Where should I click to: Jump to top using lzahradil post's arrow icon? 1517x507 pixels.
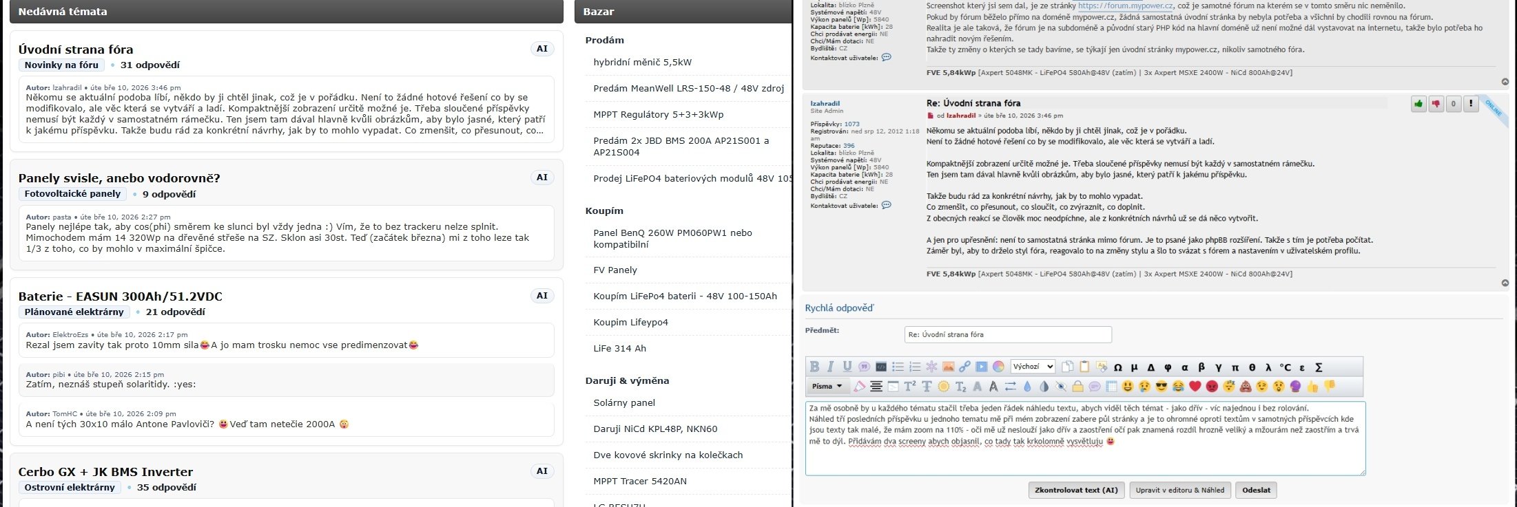(1505, 283)
